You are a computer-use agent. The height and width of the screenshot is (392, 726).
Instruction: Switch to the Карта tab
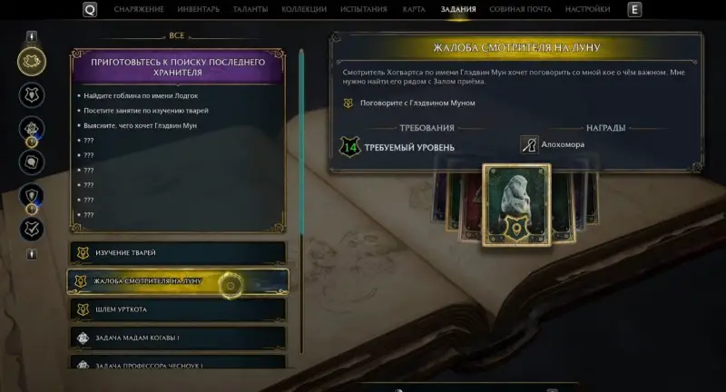(414, 9)
